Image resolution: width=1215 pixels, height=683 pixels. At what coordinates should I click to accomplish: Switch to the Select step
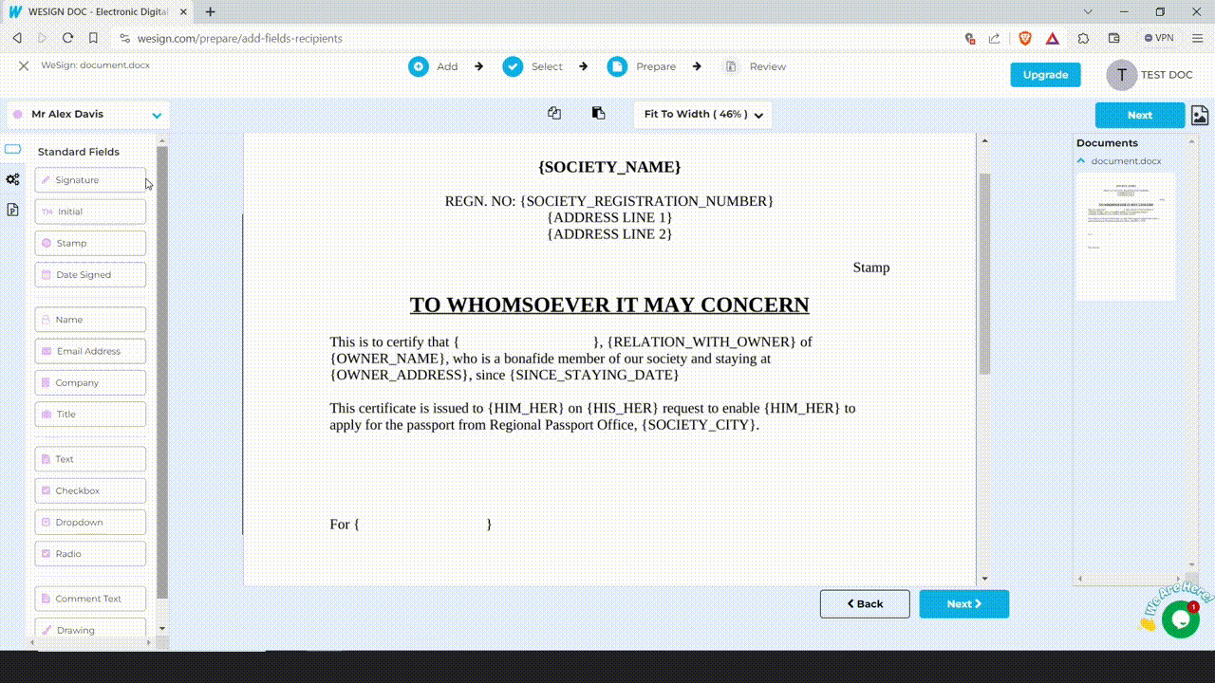pos(533,66)
